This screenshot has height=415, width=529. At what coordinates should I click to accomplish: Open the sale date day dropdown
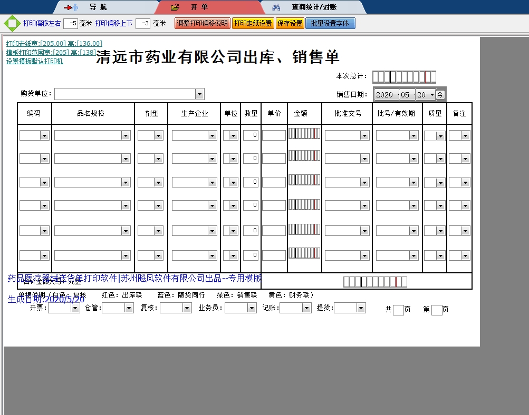pyautogui.click(x=432, y=95)
